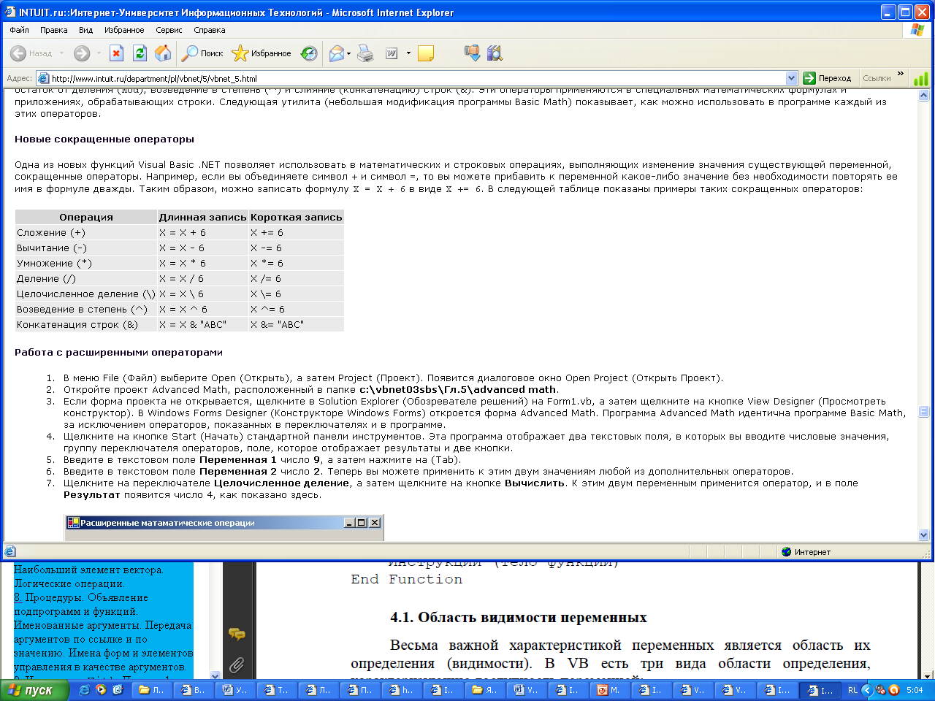
Task: Print the page using printer icon
Action: (x=365, y=53)
